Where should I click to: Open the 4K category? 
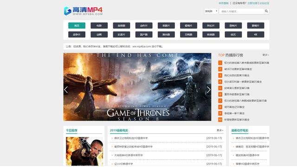click(x=256, y=35)
